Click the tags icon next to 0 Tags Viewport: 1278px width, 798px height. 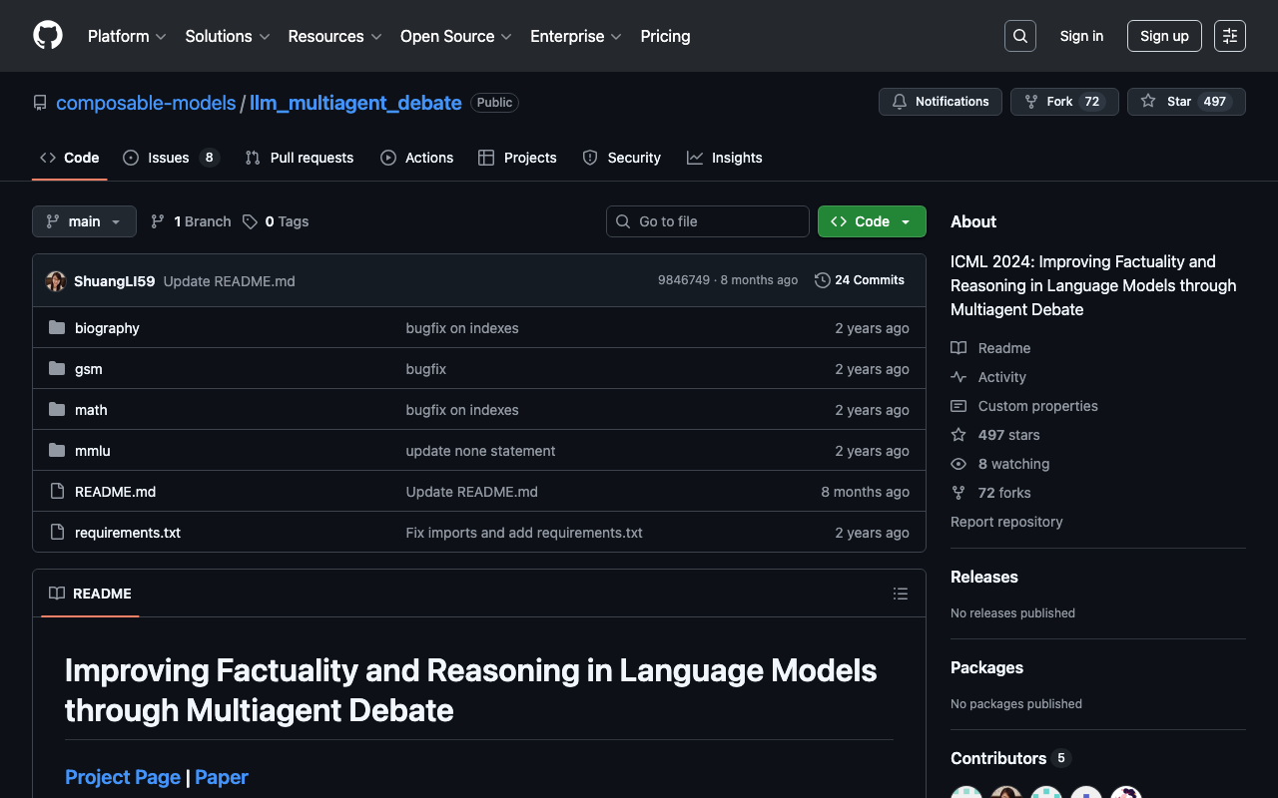250,221
